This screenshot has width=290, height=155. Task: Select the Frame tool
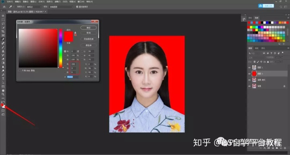pos(3,35)
